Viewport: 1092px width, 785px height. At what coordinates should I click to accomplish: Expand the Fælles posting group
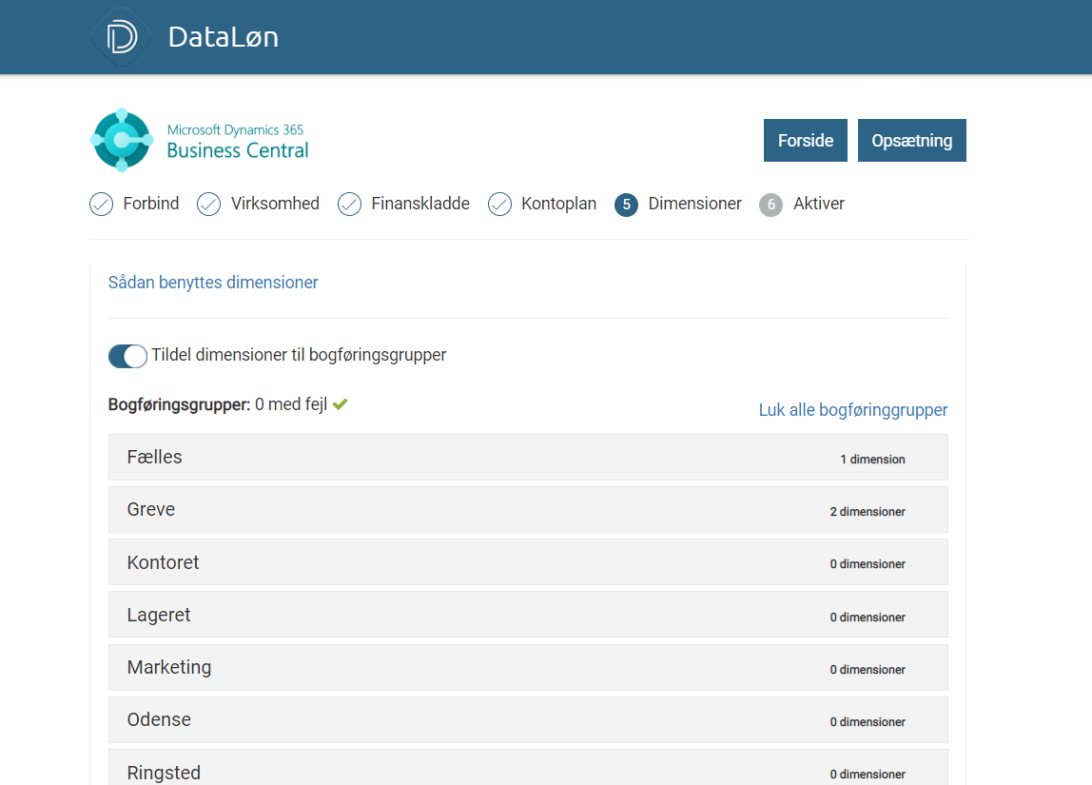click(528, 457)
